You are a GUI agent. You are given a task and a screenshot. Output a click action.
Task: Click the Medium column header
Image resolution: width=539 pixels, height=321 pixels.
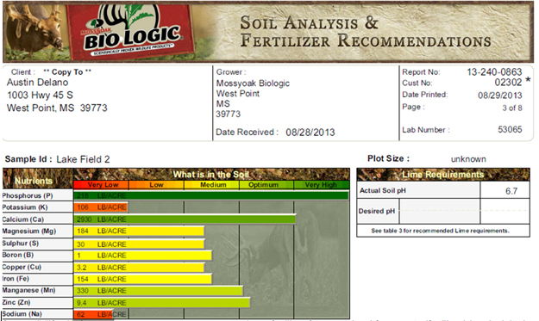click(x=212, y=185)
